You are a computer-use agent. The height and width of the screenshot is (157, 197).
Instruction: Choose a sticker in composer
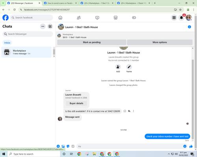(x=68, y=146)
